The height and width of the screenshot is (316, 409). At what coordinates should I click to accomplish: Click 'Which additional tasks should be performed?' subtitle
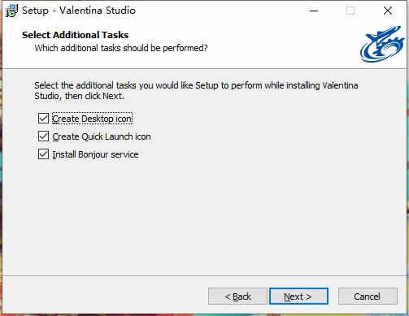tap(121, 48)
